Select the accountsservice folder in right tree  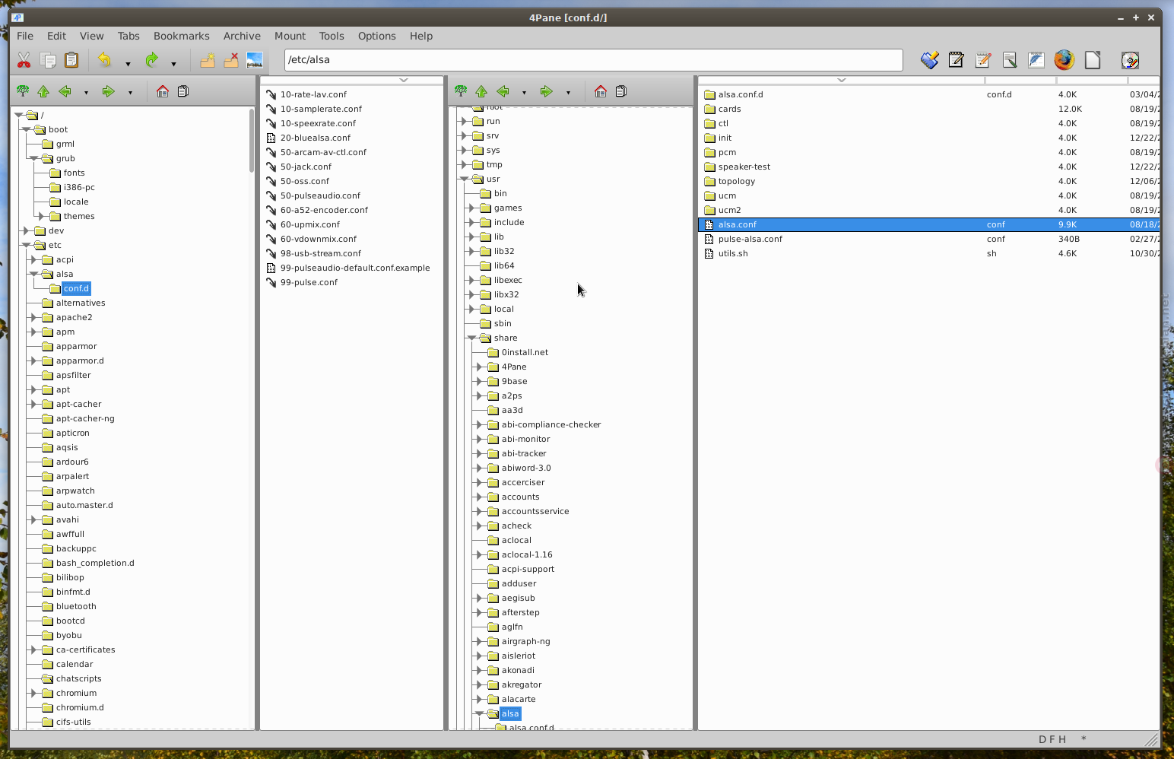535,511
